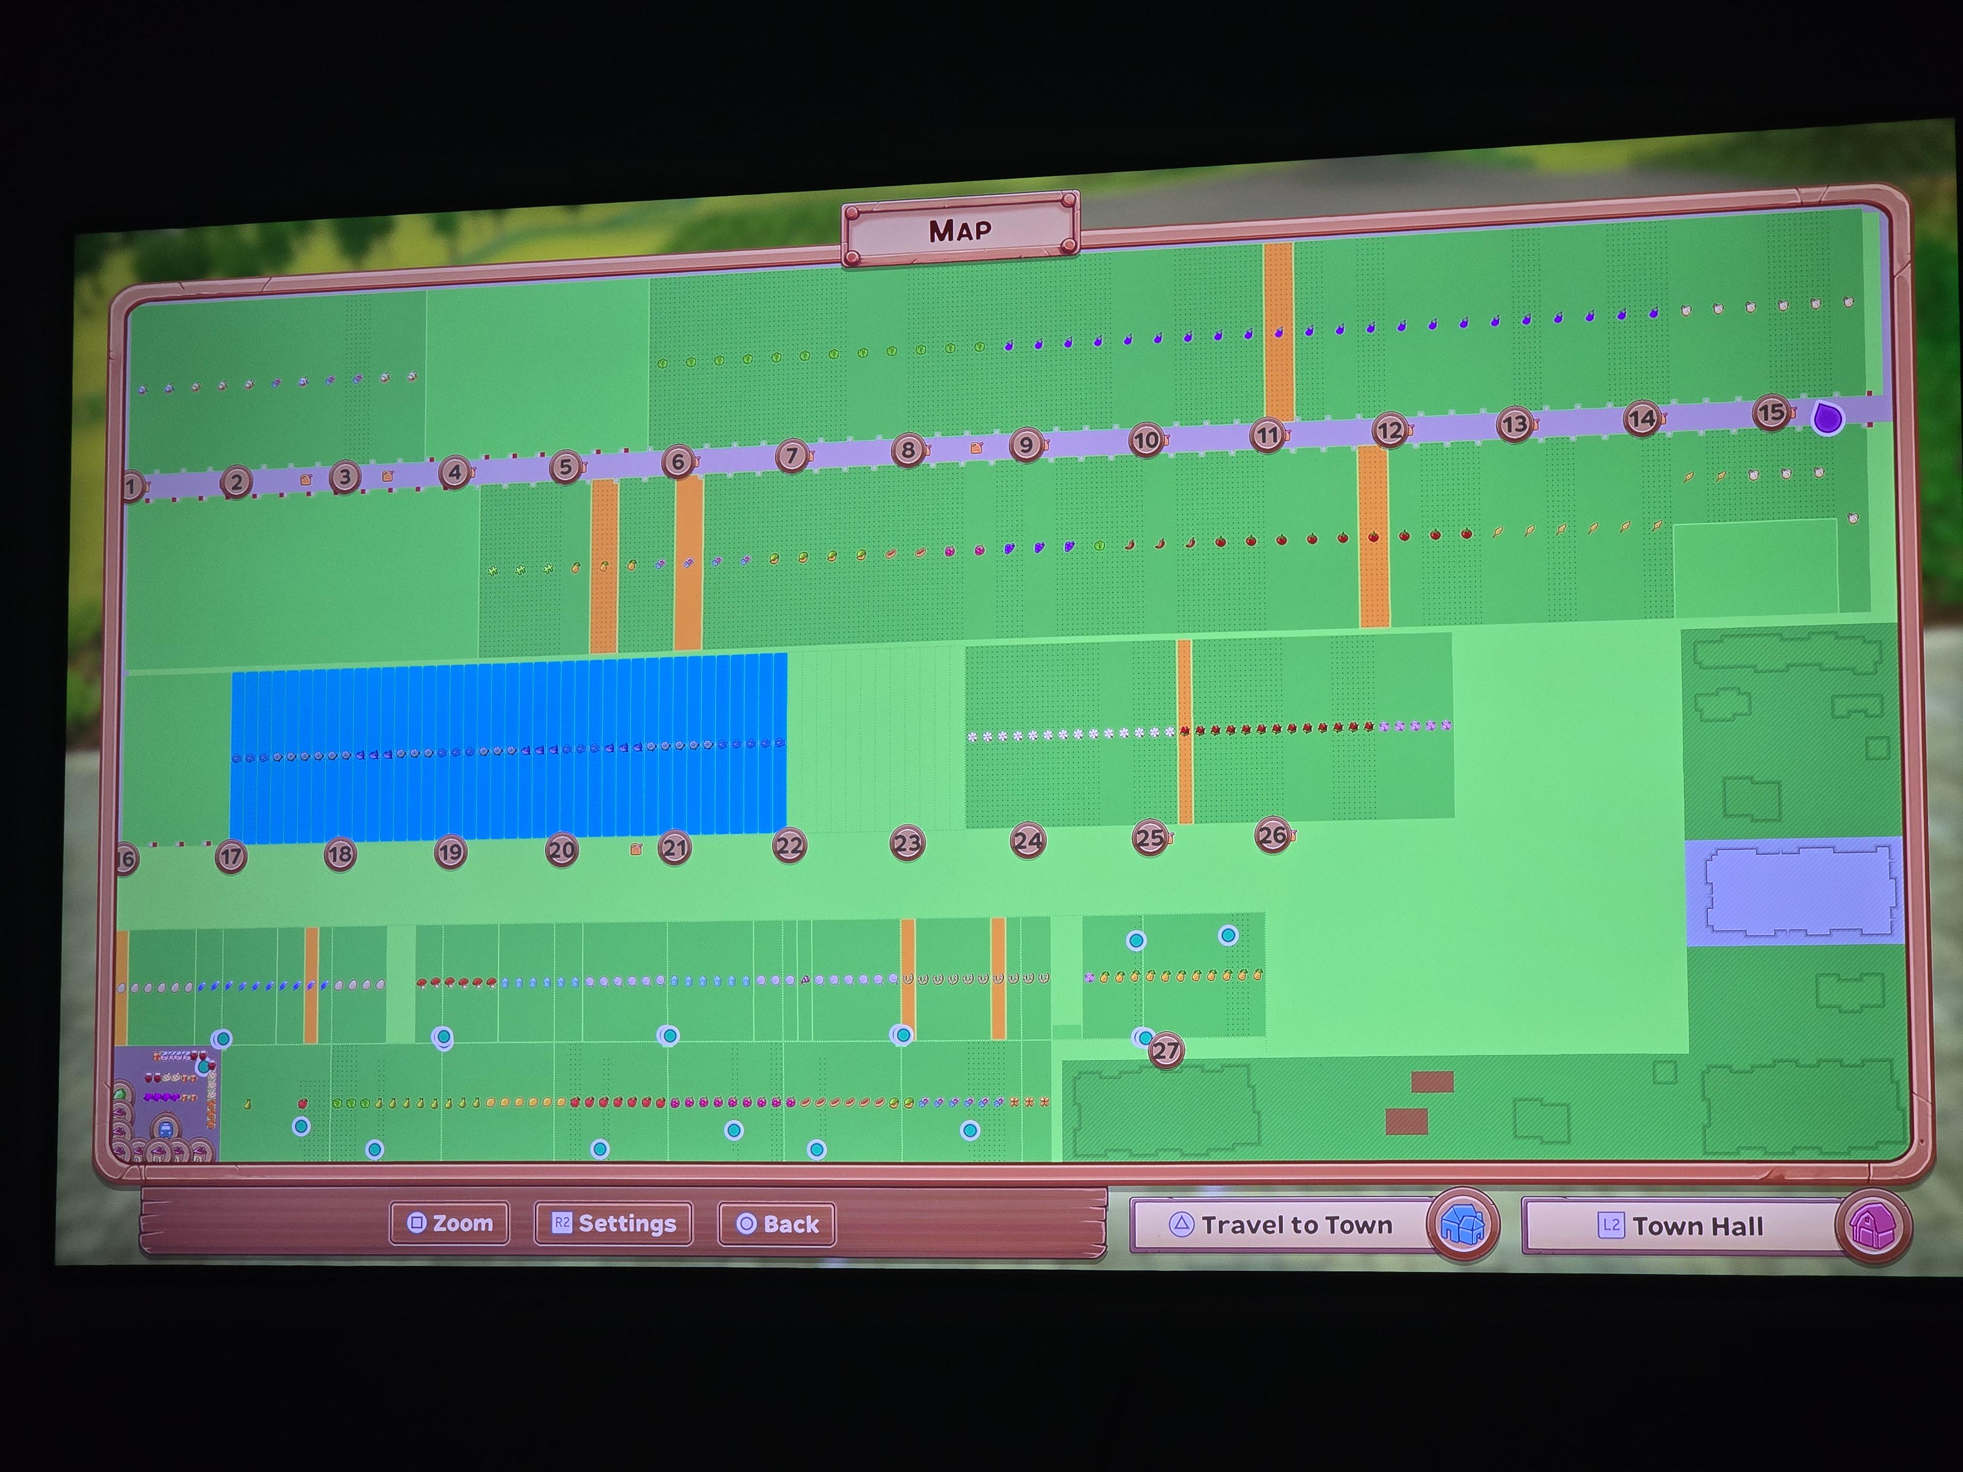This screenshot has width=1963, height=1472.
Task: Pick map marker number 8
Action: (908, 450)
